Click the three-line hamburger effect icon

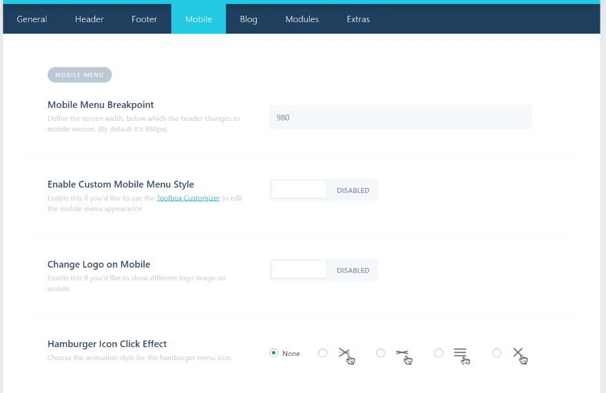[462, 355]
